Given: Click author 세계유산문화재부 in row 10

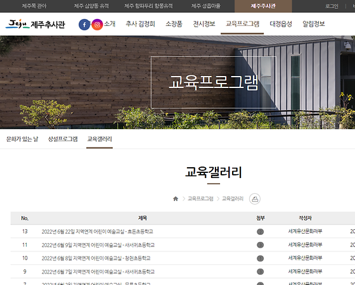Looking at the screenshot, I should coord(305,258).
